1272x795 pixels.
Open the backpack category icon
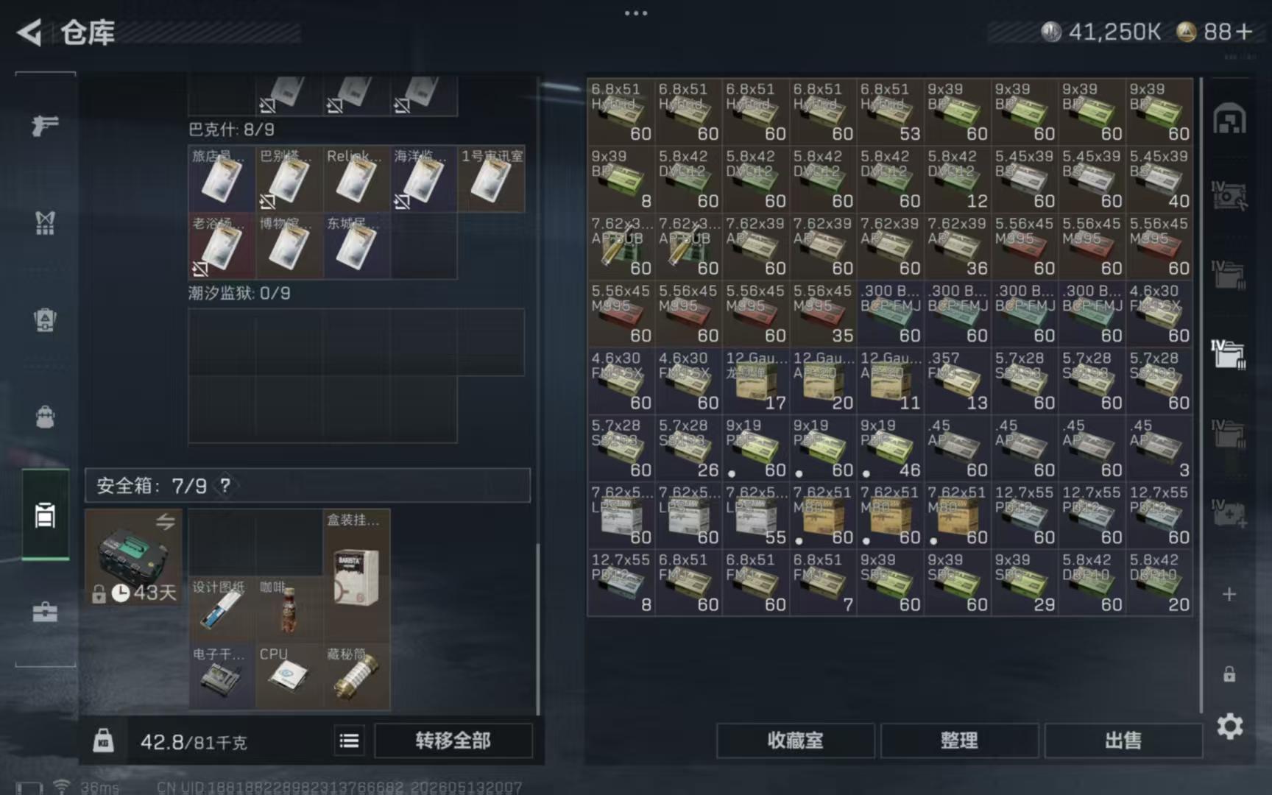pyautogui.click(x=45, y=417)
